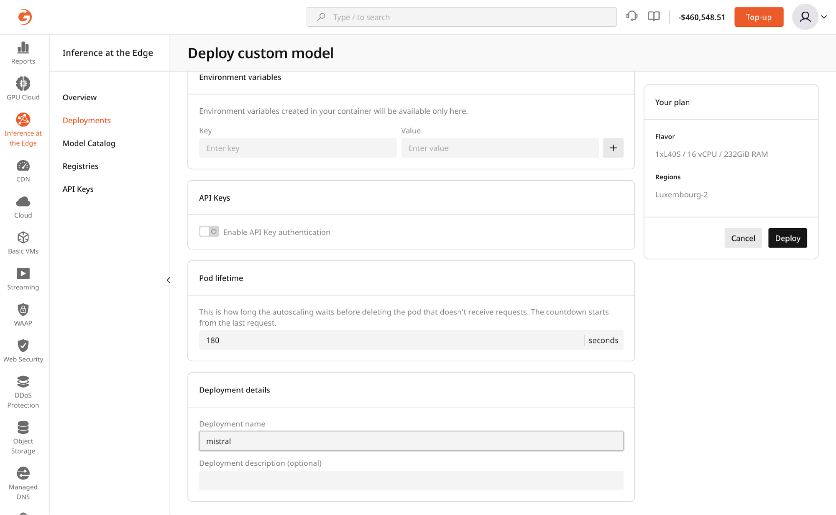Click the account balance amount
836x515 pixels.
click(x=701, y=17)
